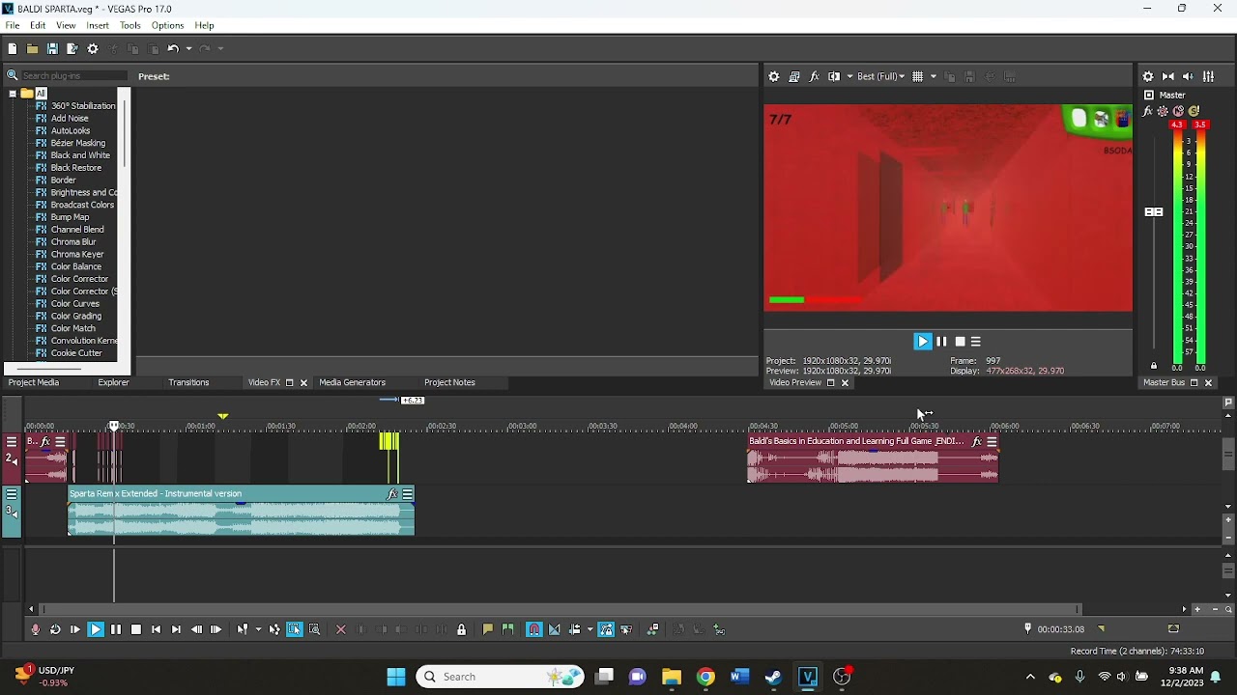Viewport: 1237px width, 695px height.
Task: Open the Tools menu
Action: click(x=130, y=25)
